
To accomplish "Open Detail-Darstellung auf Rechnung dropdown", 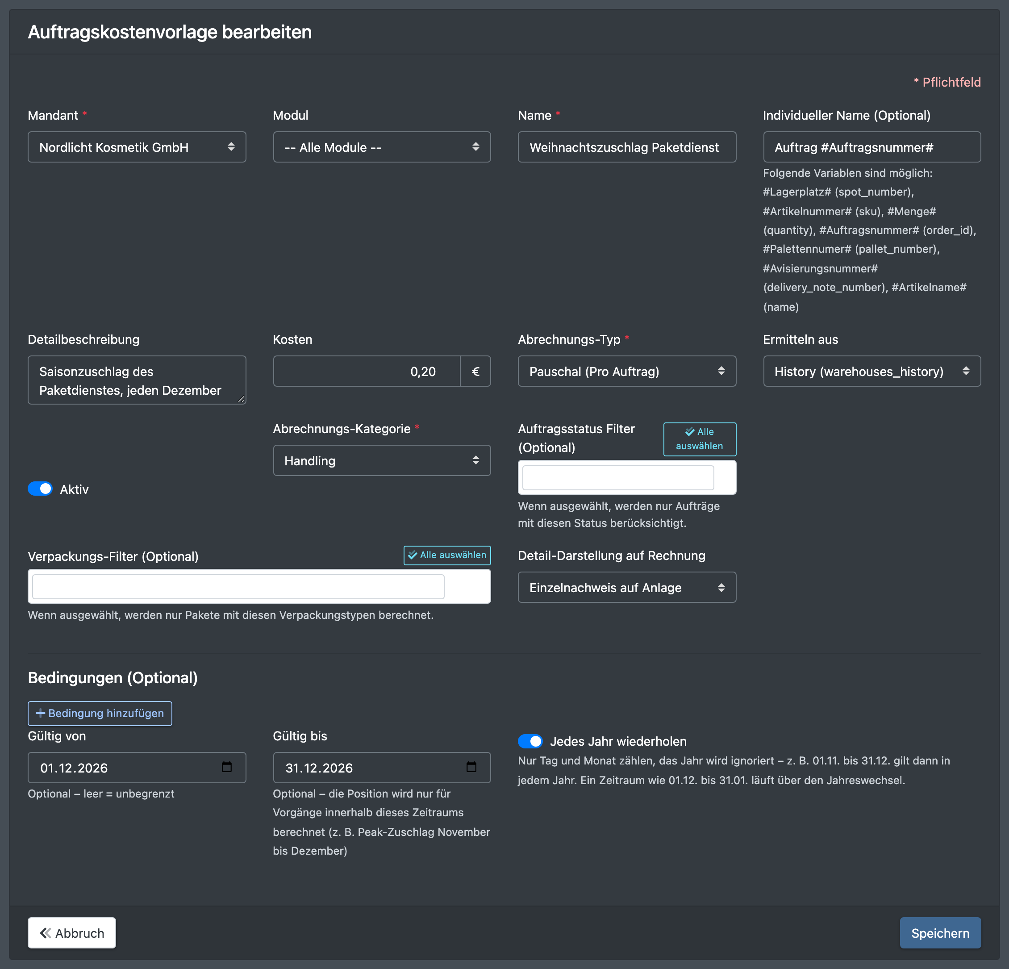I will (627, 588).
